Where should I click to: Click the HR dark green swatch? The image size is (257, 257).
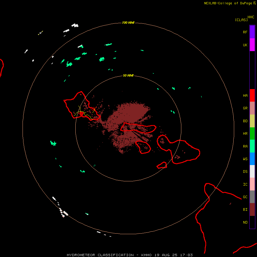click(252, 134)
